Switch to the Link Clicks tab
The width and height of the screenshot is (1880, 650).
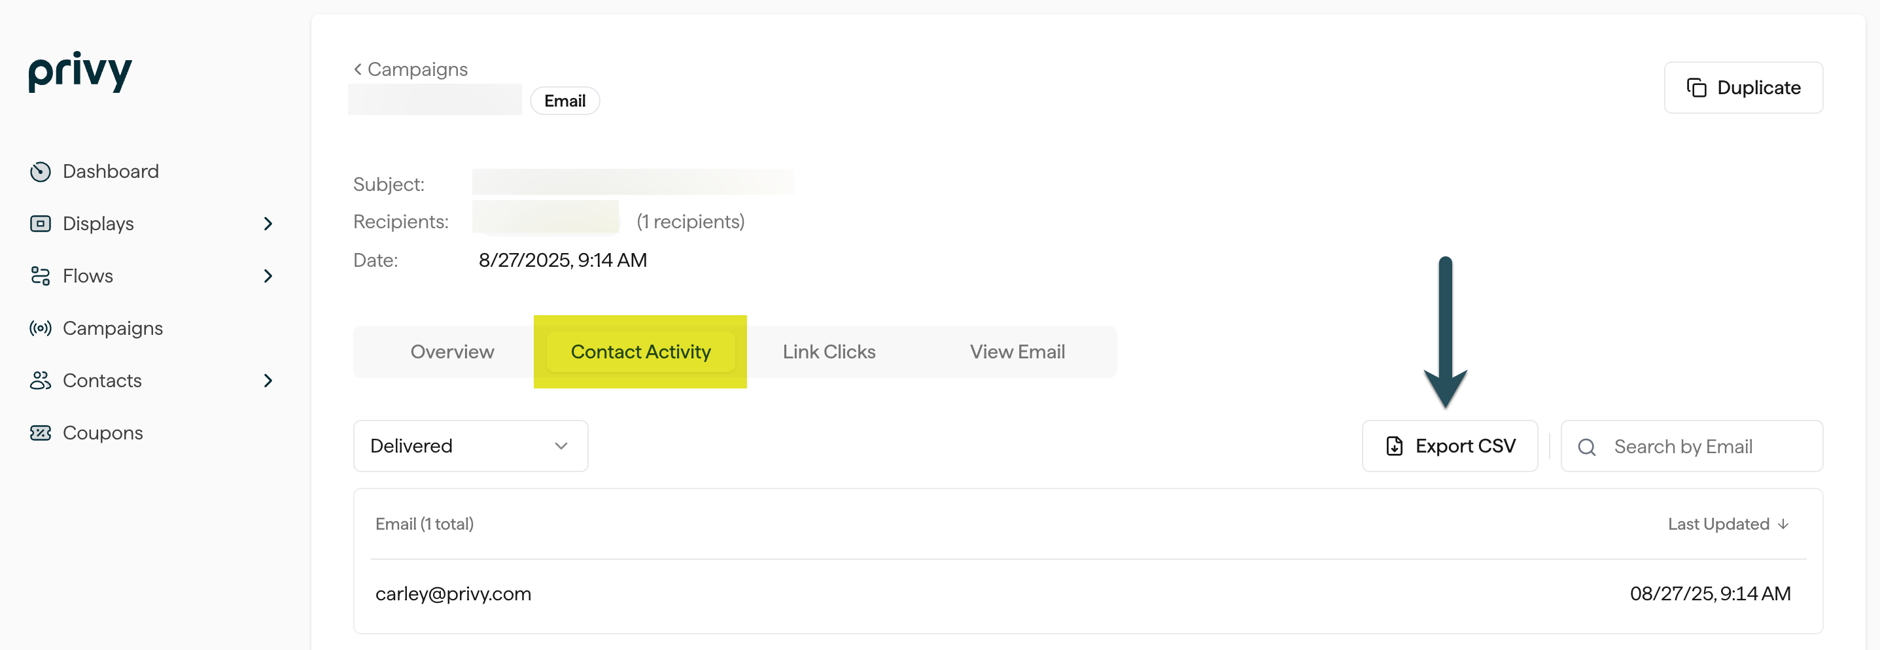[x=828, y=351]
